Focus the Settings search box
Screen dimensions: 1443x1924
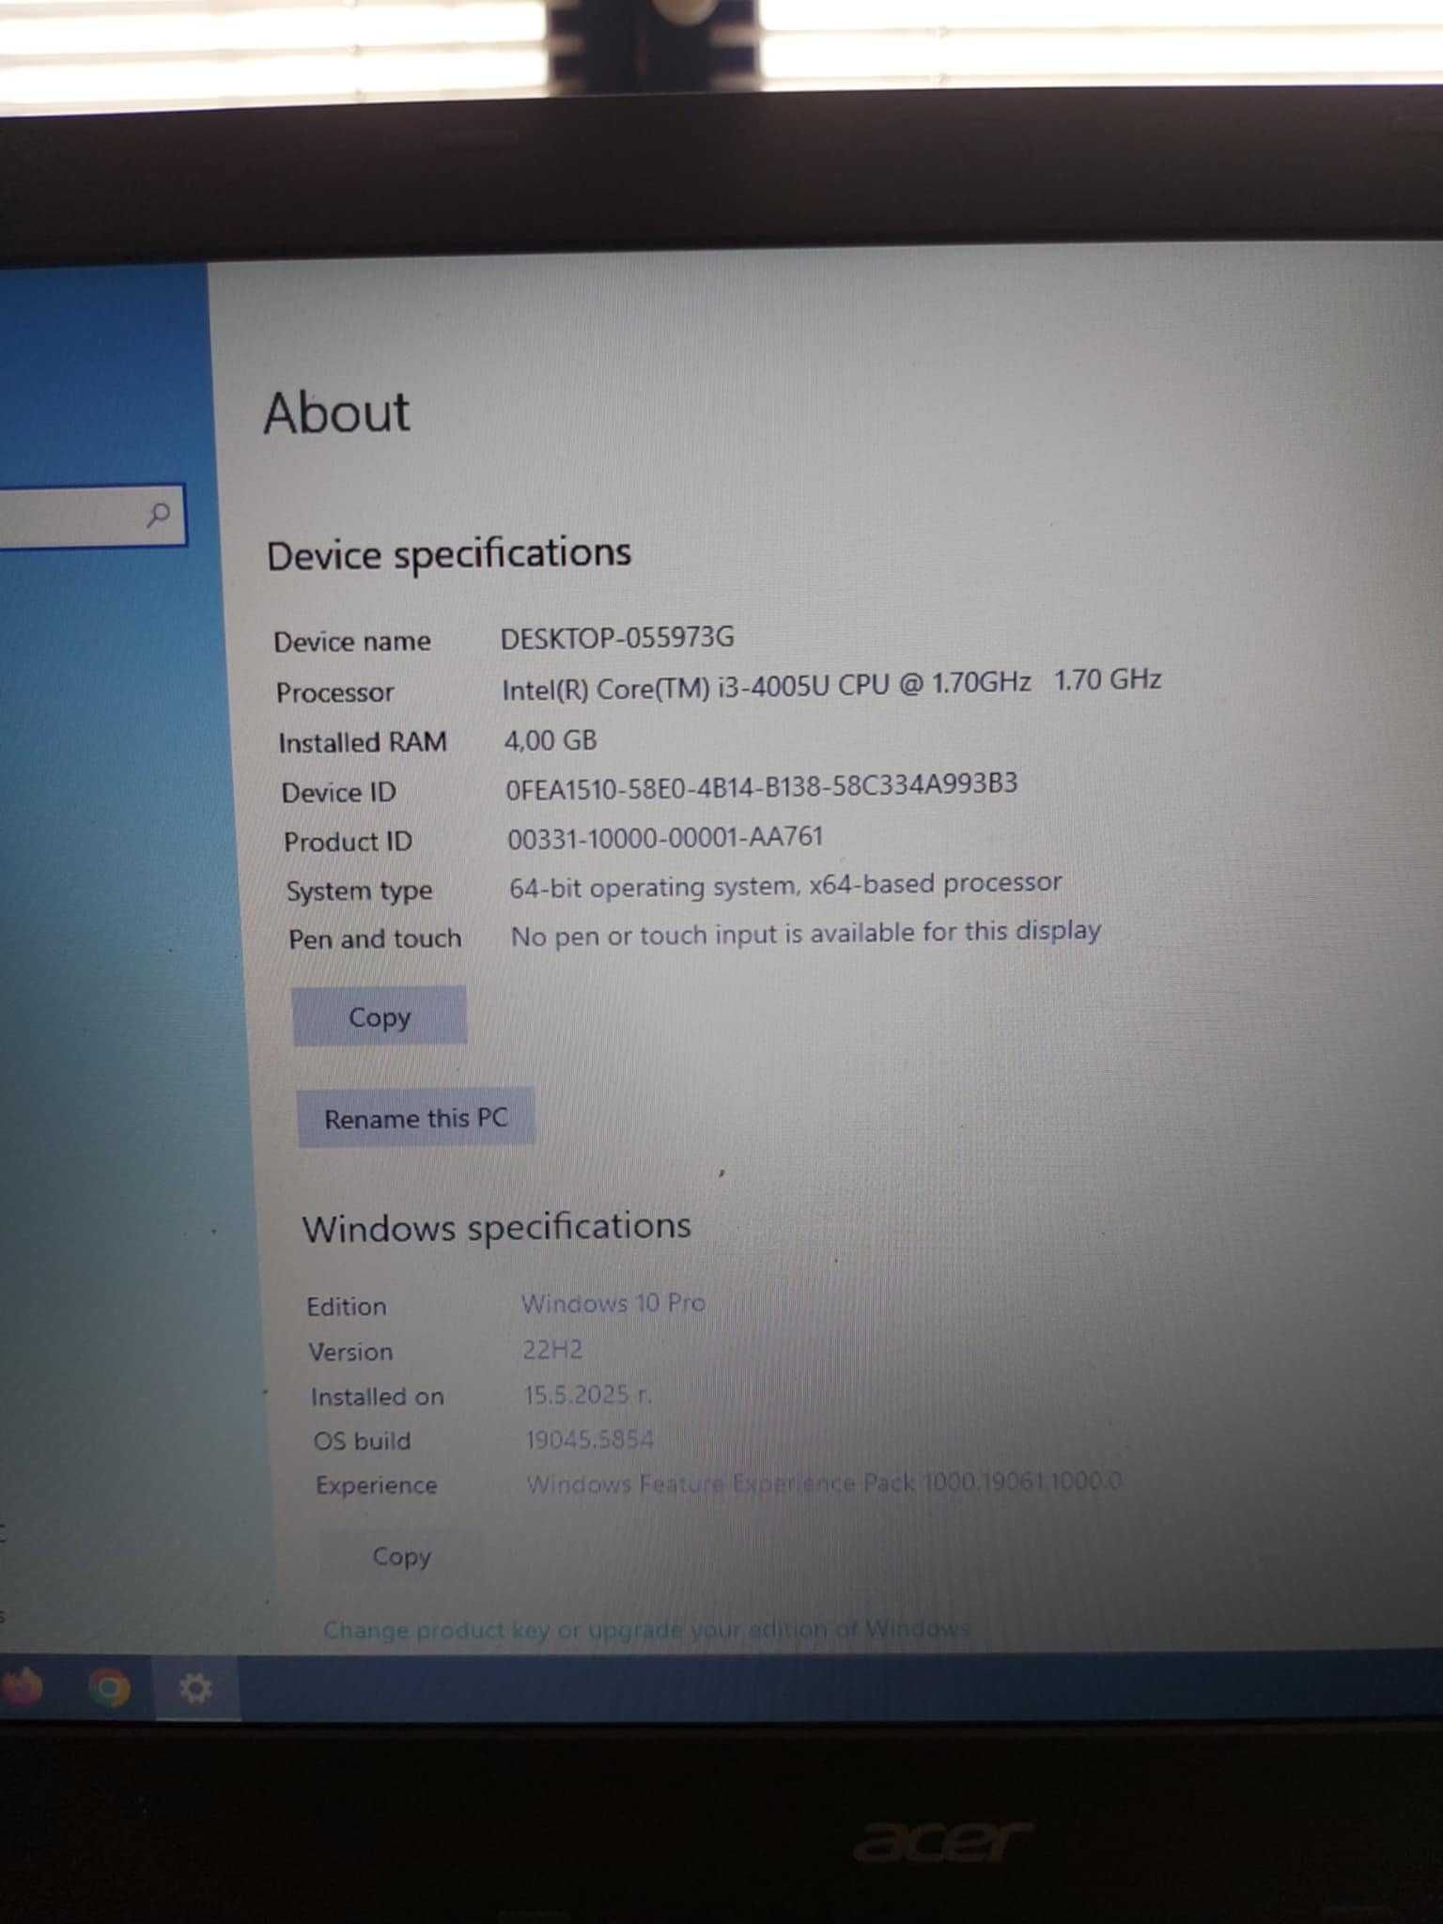(x=92, y=515)
